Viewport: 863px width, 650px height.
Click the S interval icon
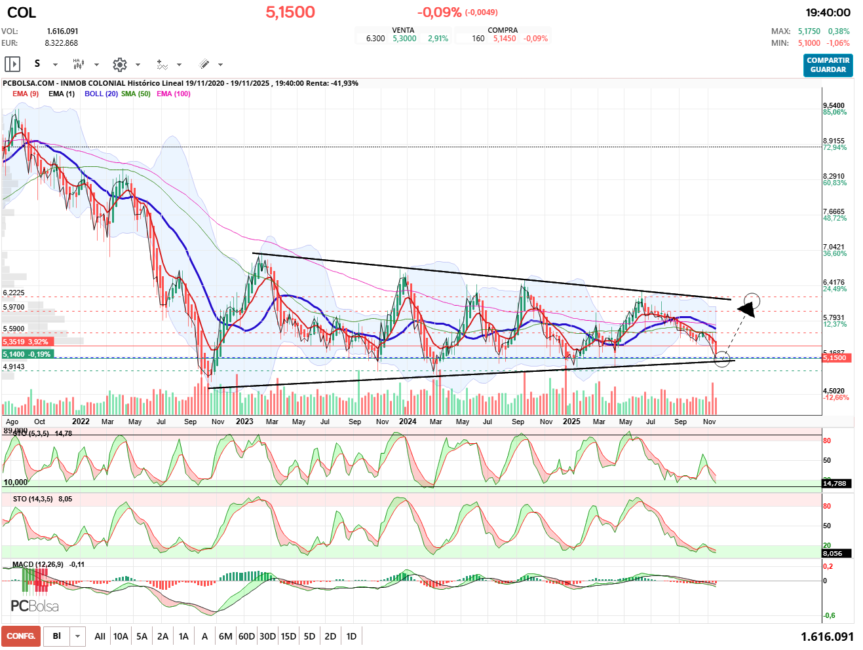tap(37, 64)
